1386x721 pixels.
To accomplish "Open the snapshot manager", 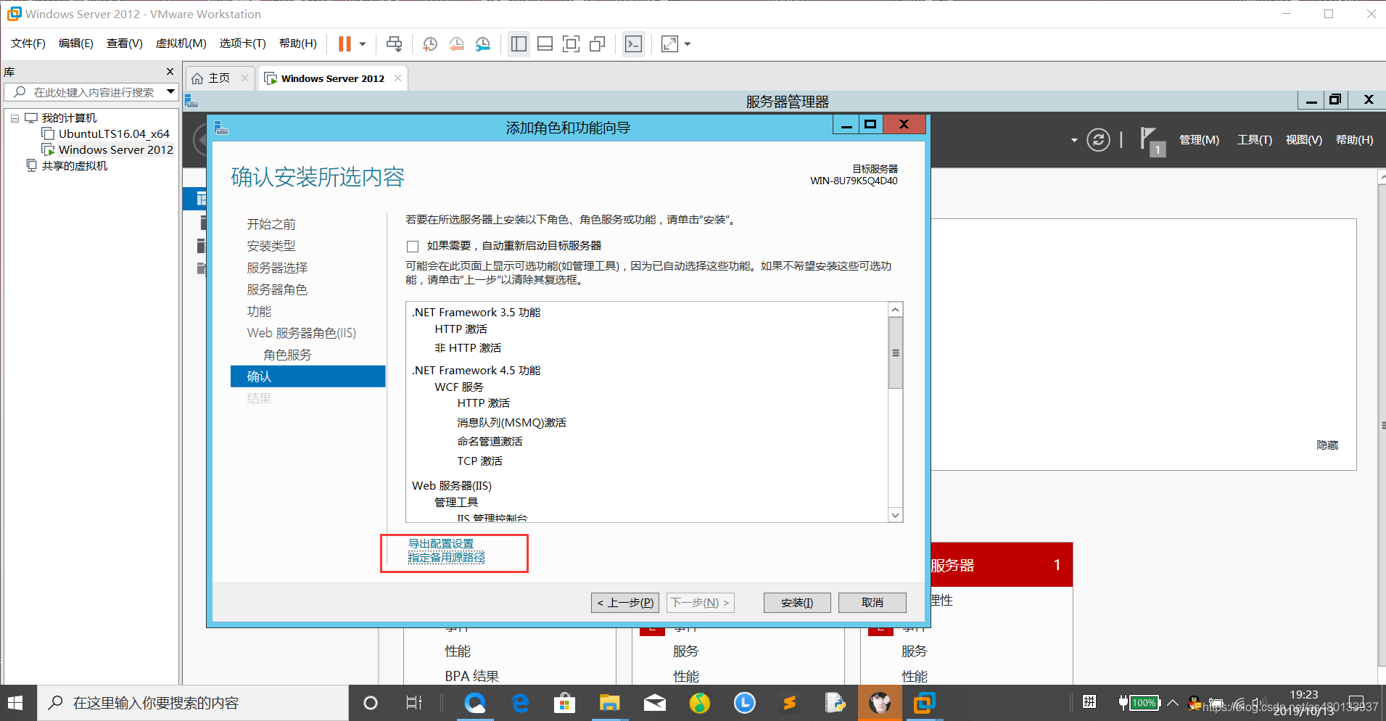I will tap(483, 44).
